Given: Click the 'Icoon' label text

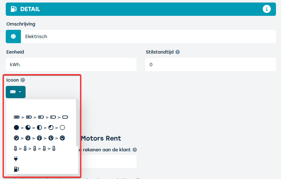Looking at the screenshot, I should [13, 80].
